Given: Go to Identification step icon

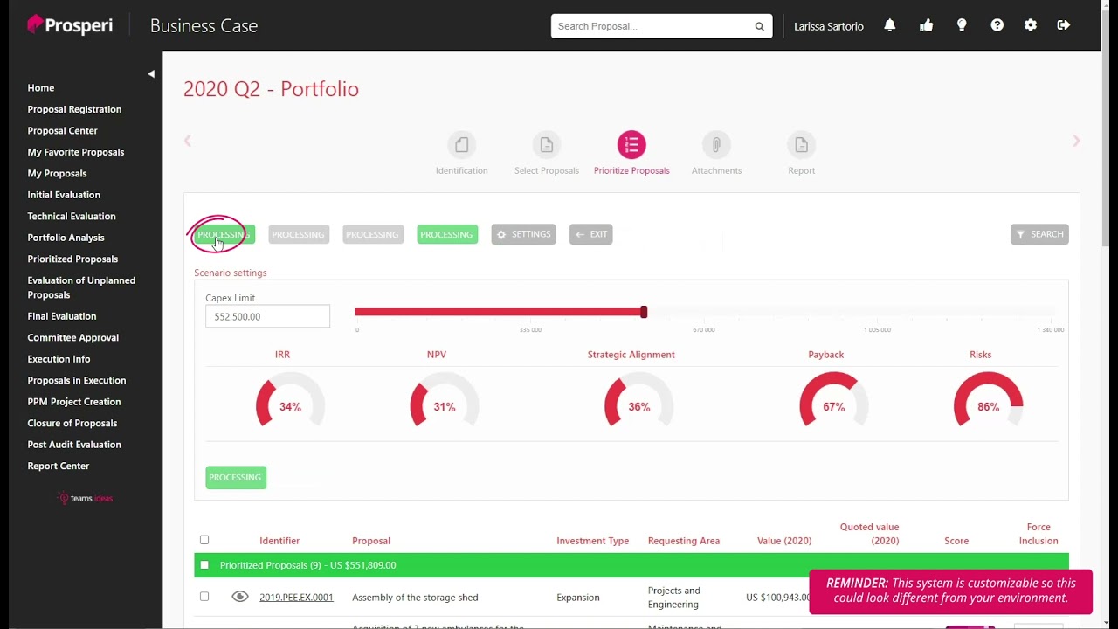Looking at the screenshot, I should click(x=461, y=144).
